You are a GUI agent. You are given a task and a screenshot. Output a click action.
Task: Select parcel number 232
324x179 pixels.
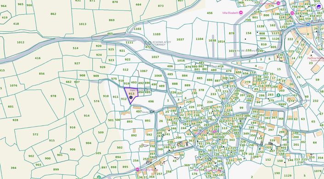click(316, 101)
